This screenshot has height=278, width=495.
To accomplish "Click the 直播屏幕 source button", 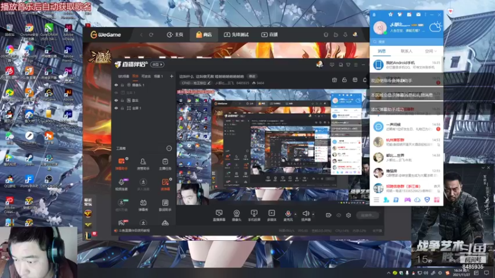I will tap(219, 215).
